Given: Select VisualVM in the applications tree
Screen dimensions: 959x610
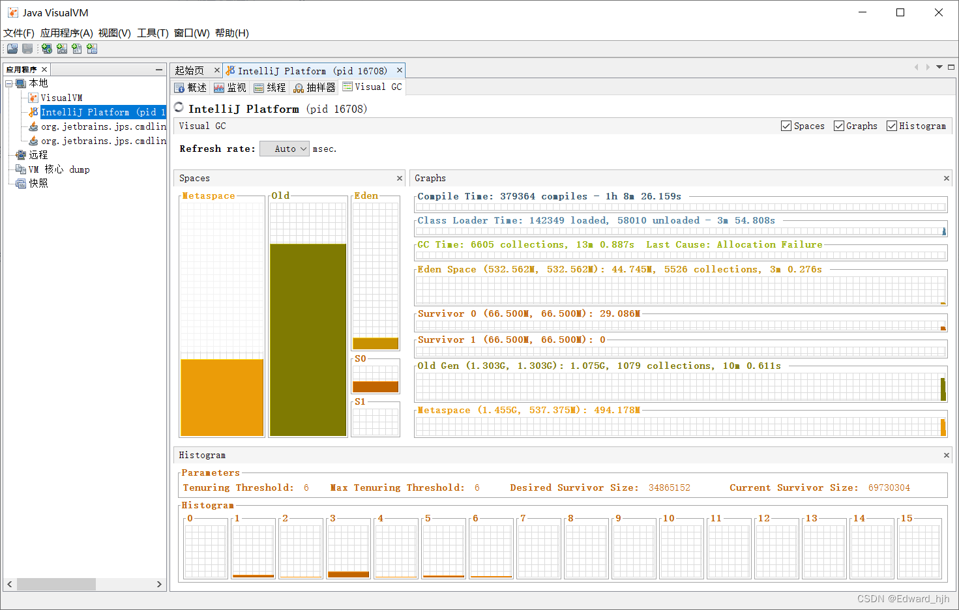Looking at the screenshot, I should pyautogui.click(x=61, y=98).
